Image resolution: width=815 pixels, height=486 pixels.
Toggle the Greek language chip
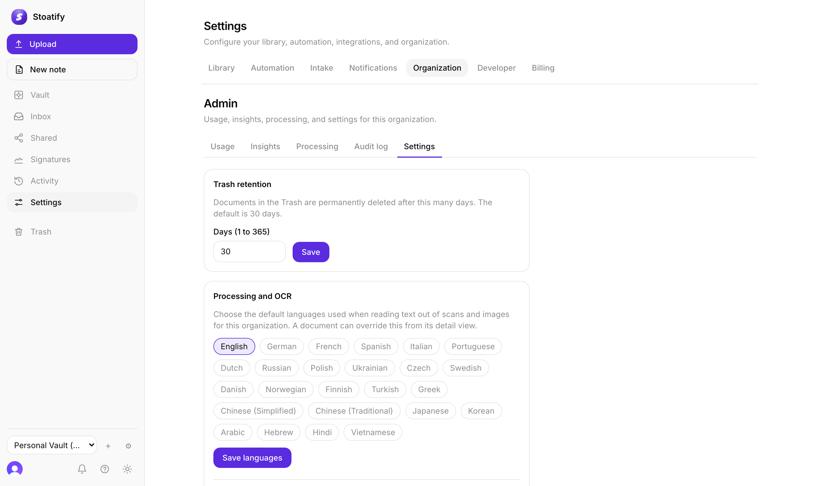(429, 389)
